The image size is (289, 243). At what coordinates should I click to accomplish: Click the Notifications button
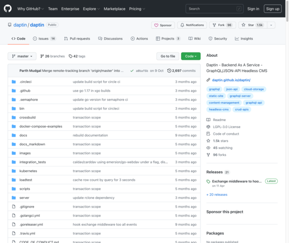[x=192, y=25]
